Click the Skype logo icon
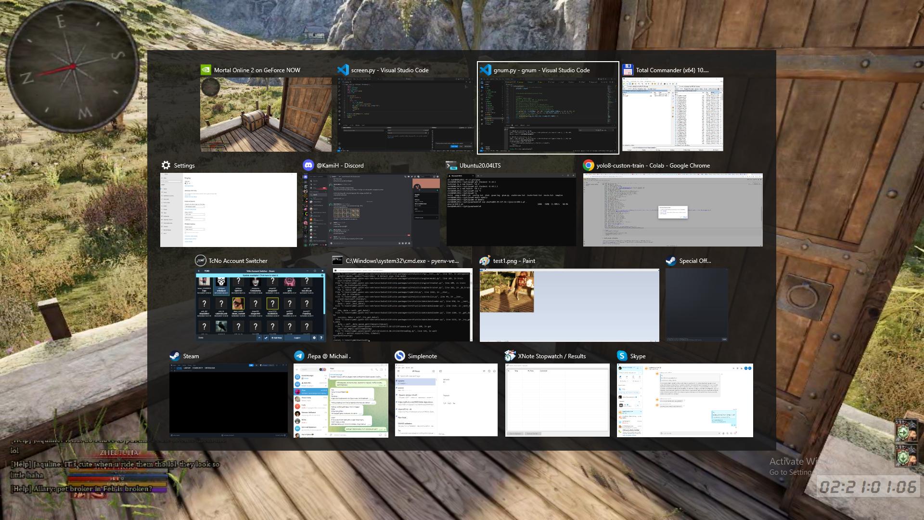 pyautogui.click(x=622, y=356)
